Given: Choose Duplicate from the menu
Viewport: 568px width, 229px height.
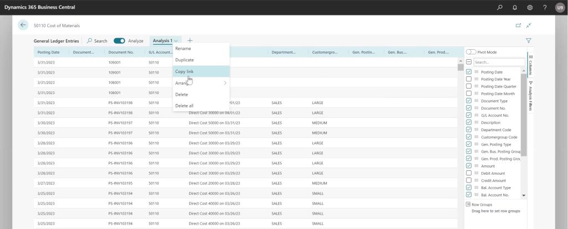Looking at the screenshot, I should tap(201, 60).
